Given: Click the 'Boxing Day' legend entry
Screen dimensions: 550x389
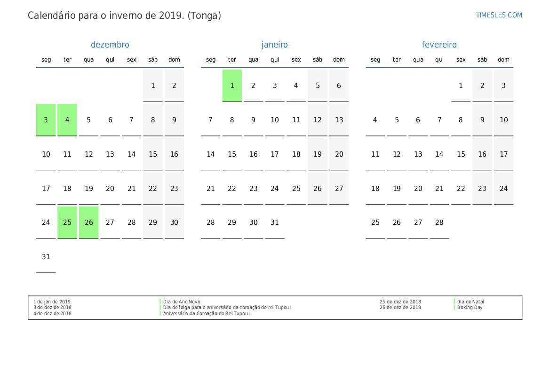Looking at the screenshot, I should pyautogui.click(x=470, y=308).
